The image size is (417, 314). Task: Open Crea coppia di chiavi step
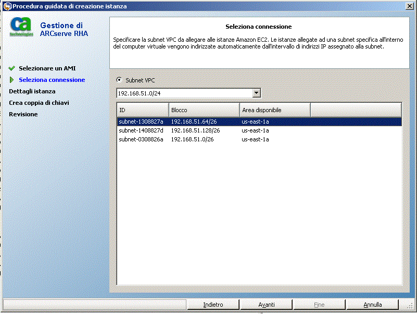(x=39, y=103)
